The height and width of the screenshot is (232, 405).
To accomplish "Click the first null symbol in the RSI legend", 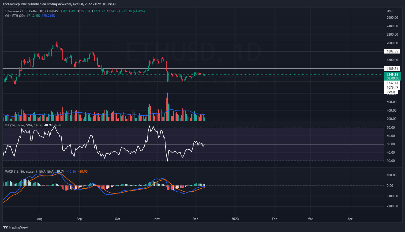I will (55, 125).
